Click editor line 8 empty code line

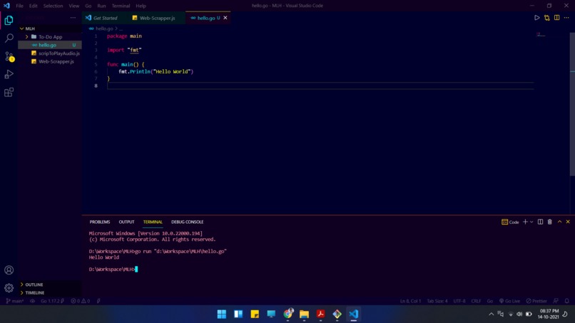click(x=320, y=86)
